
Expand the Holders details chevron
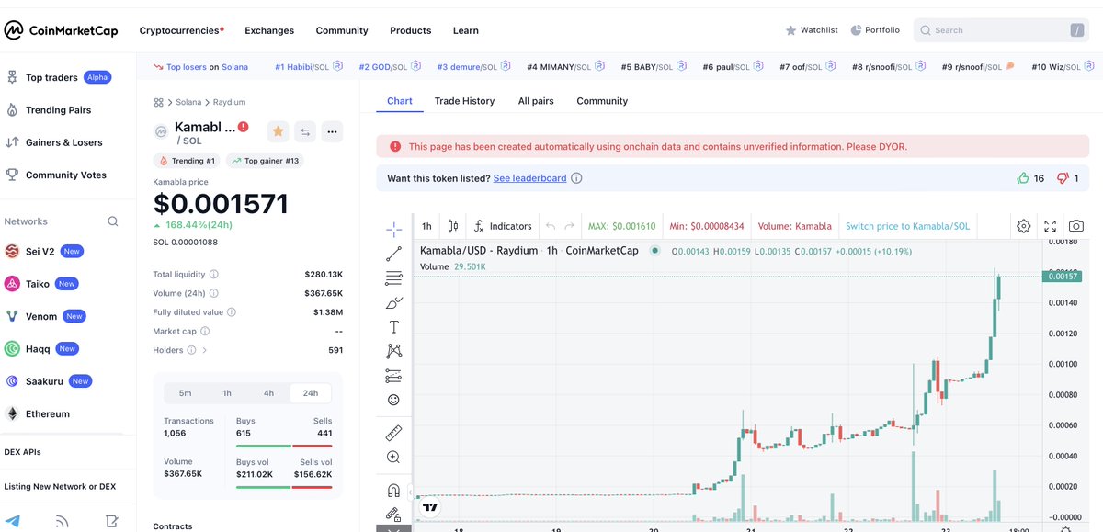(204, 350)
